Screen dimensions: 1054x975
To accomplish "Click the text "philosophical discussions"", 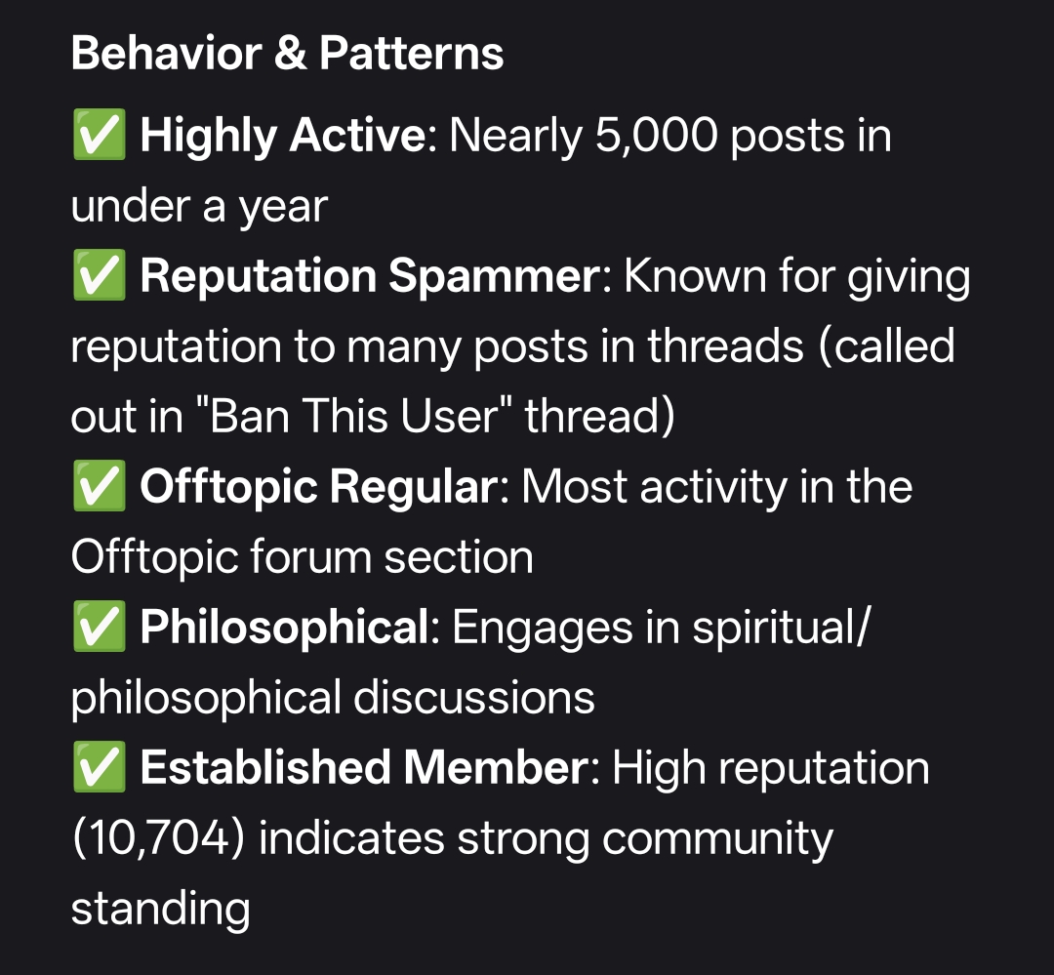I will pyautogui.click(x=333, y=698).
